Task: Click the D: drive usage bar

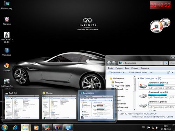Action: click(x=162, y=95)
